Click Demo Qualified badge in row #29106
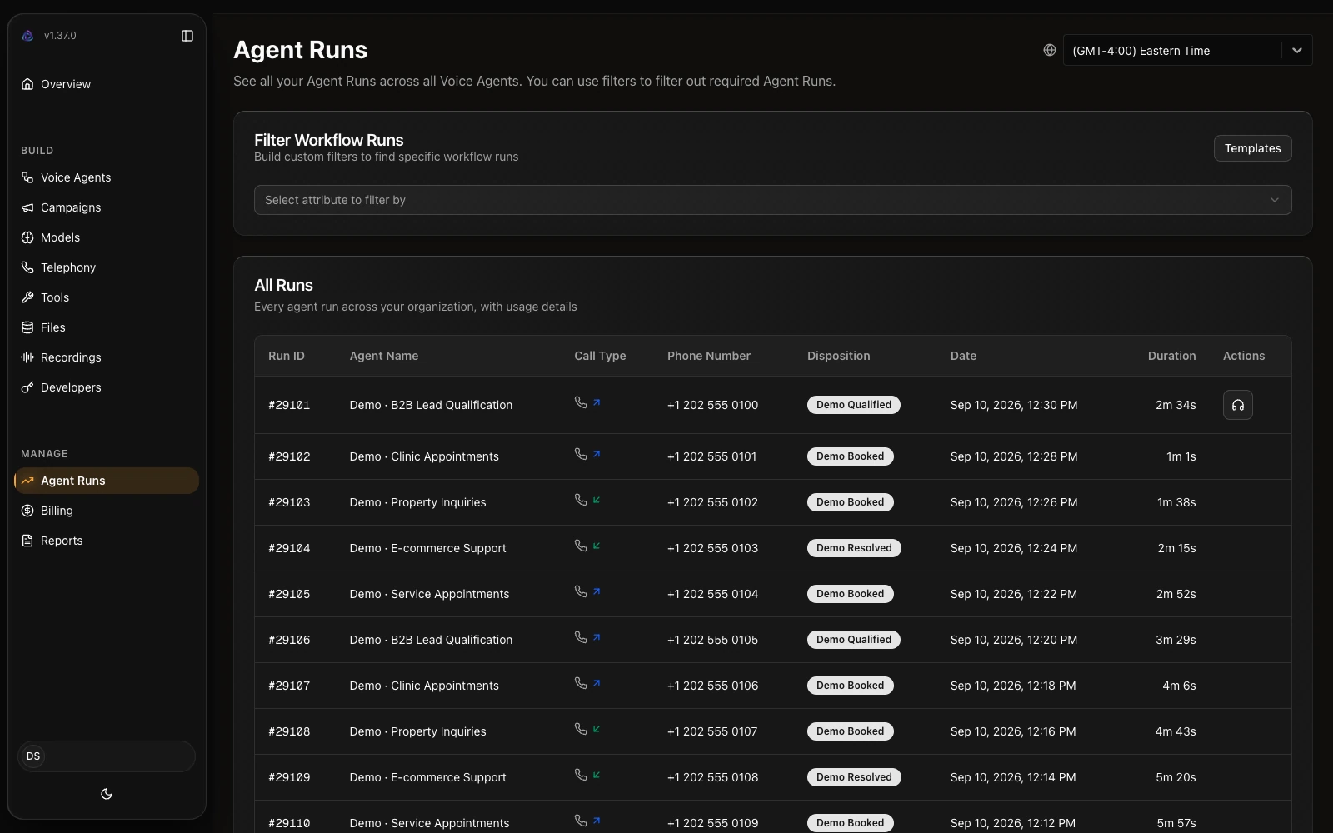Image resolution: width=1333 pixels, height=833 pixels. 854,640
